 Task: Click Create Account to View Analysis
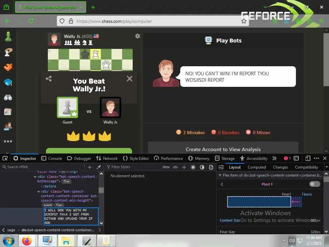(223, 149)
